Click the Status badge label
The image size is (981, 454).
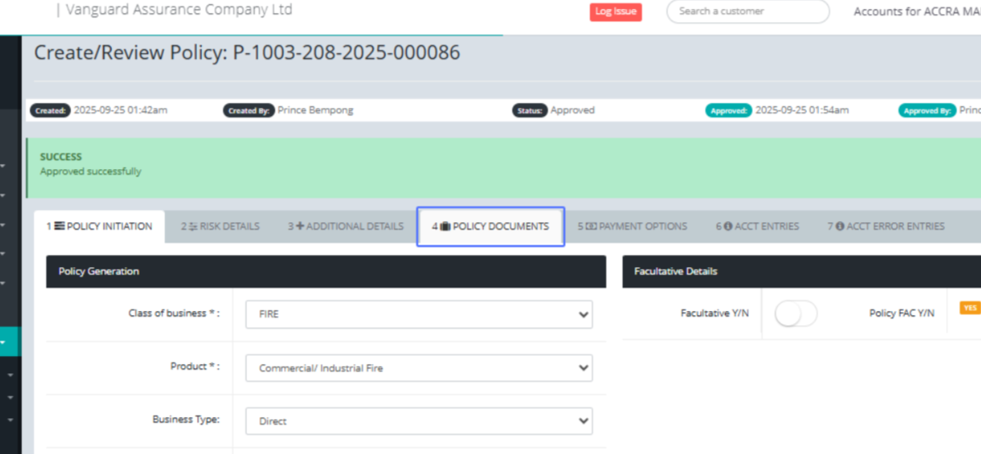tap(530, 110)
